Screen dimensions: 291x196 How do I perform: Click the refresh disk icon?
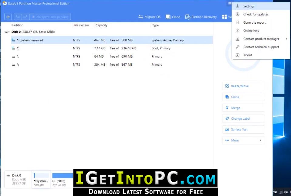8,17
